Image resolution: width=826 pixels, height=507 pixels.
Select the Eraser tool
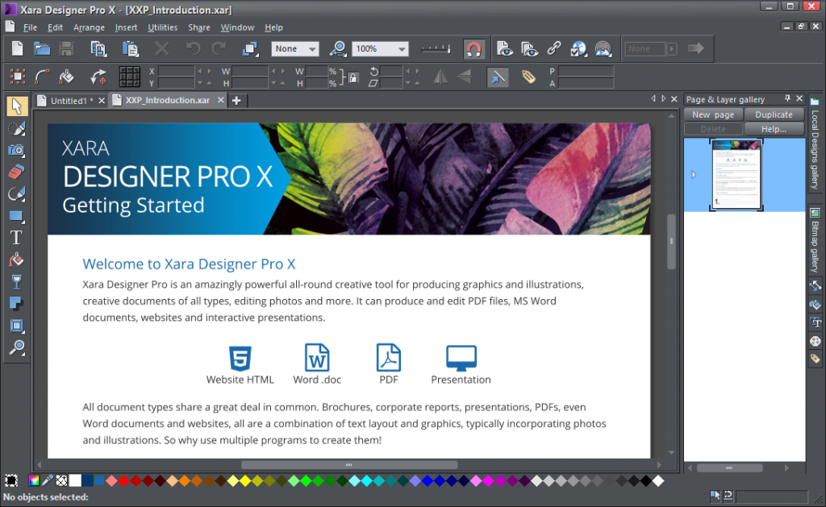[16, 172]
